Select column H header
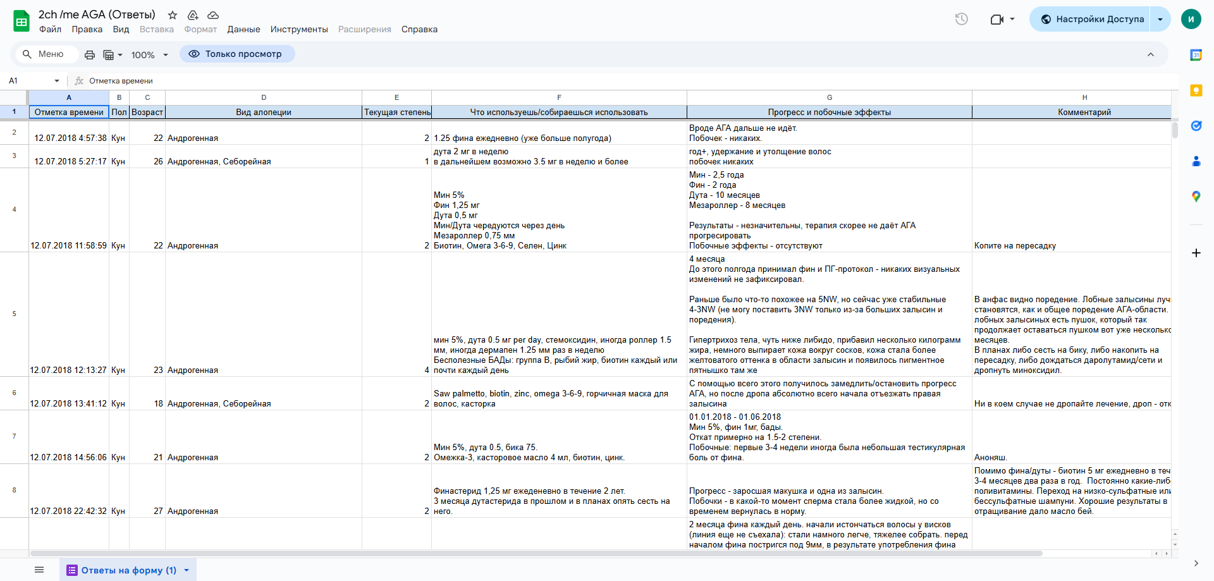Viewport: 1214px width, 581px height. pos(1072,97)
